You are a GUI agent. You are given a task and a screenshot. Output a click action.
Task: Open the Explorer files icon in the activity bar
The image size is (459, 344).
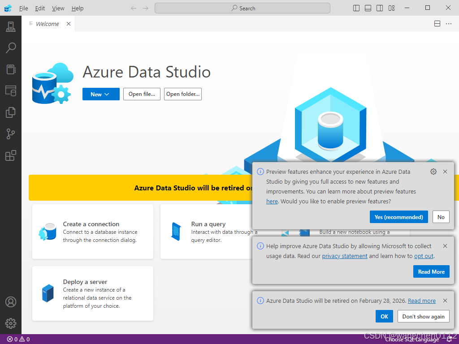[x=11, y=112]
